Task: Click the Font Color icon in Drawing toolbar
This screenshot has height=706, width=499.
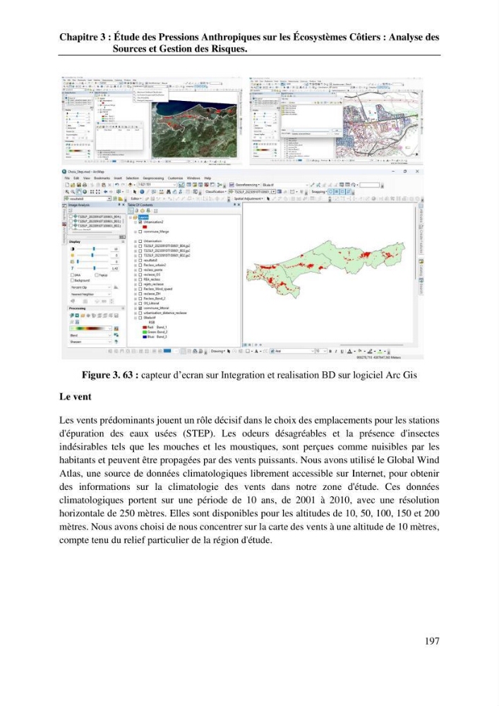Action: tap(349, 351)
